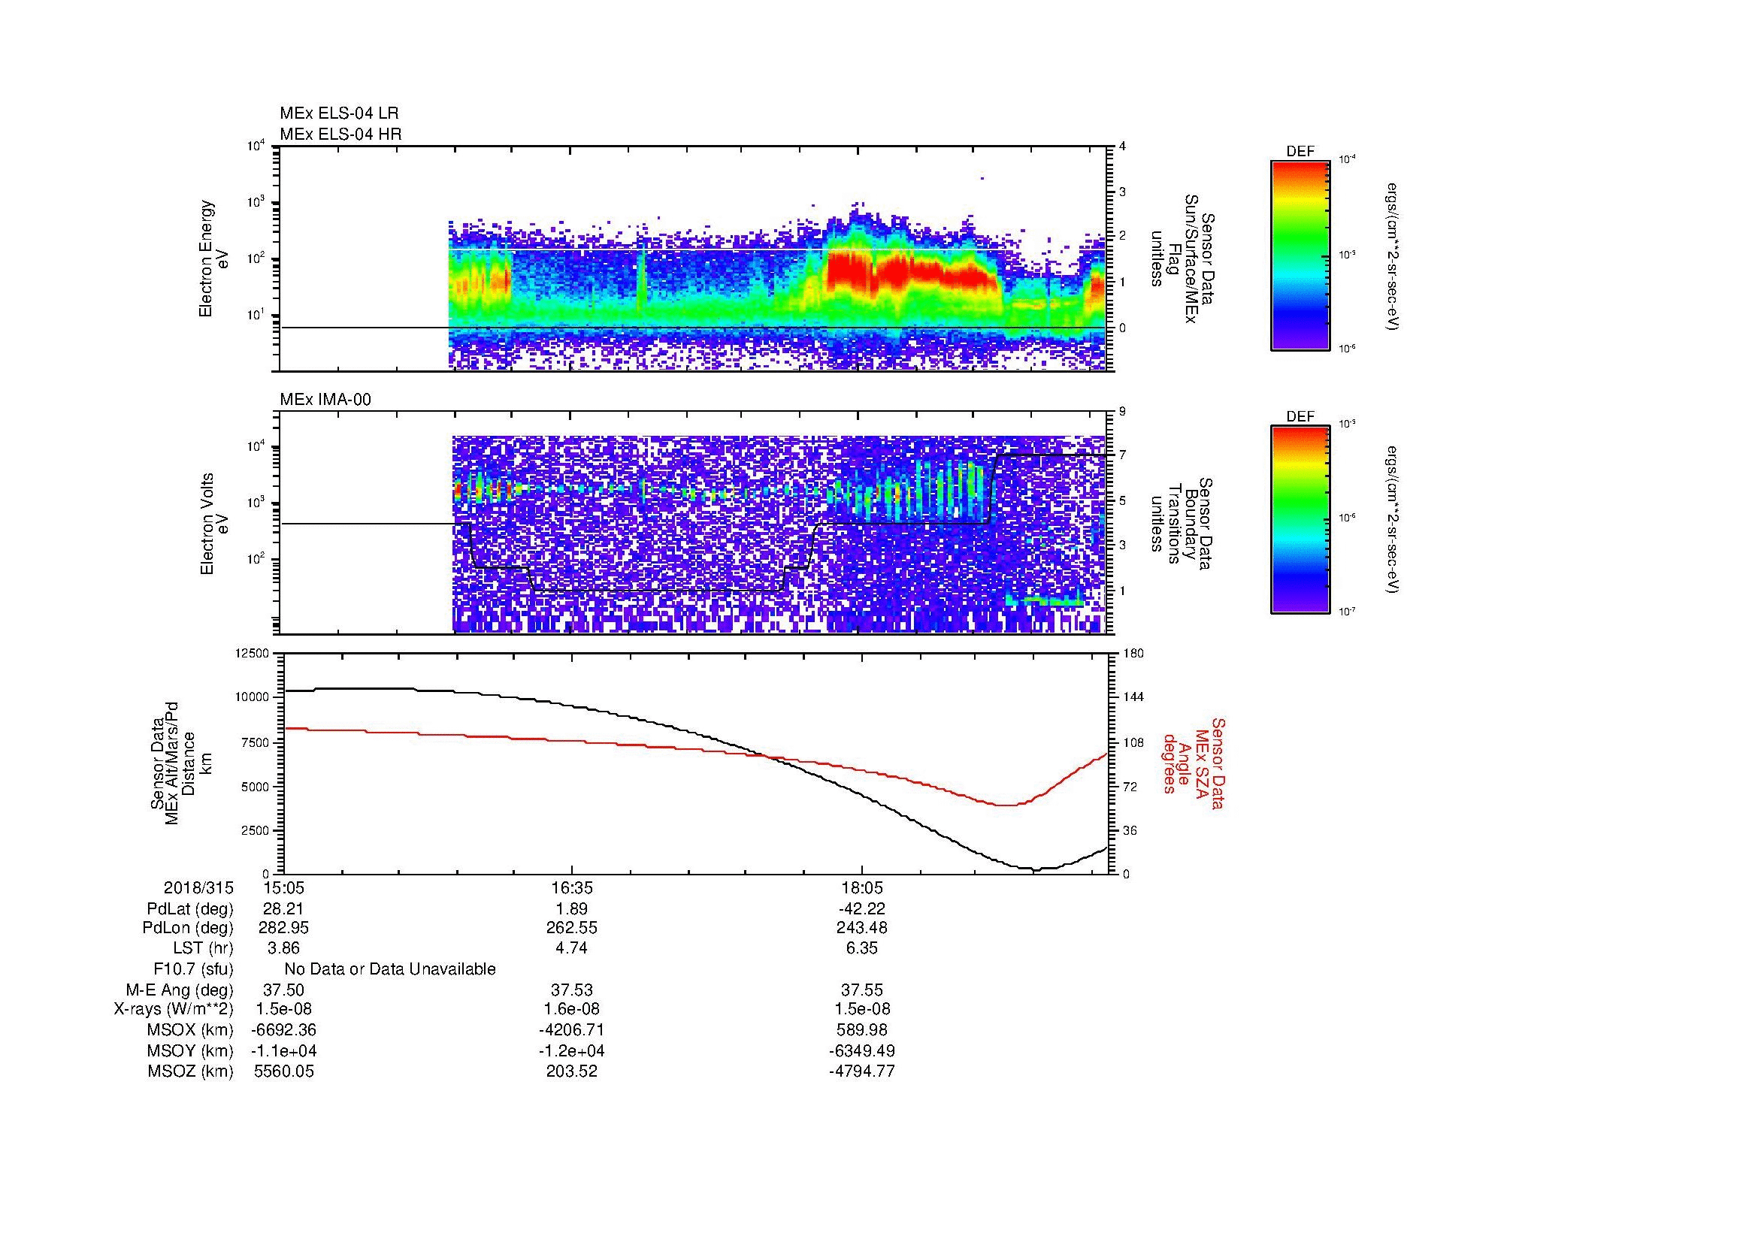The image size is (1758, 1242).
Task: Click the 'MSOX (km)' row label
Action: [190, 1030]
